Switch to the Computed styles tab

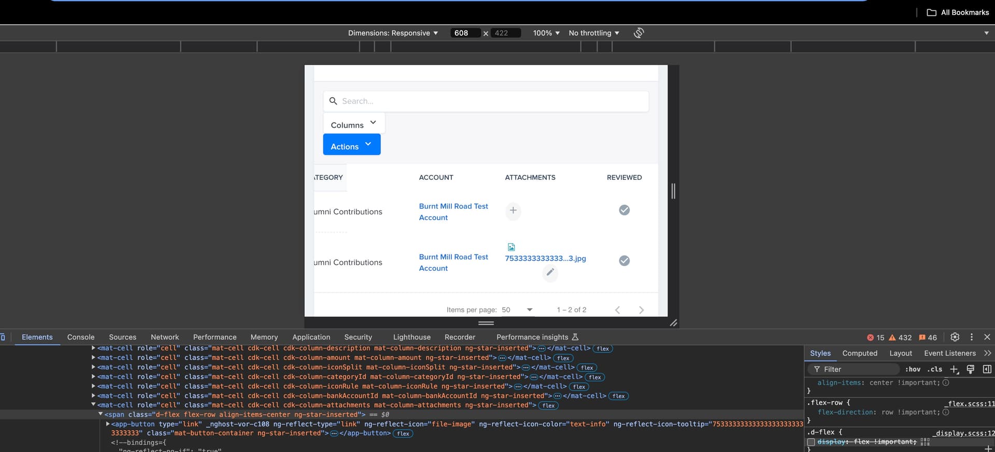860,353
